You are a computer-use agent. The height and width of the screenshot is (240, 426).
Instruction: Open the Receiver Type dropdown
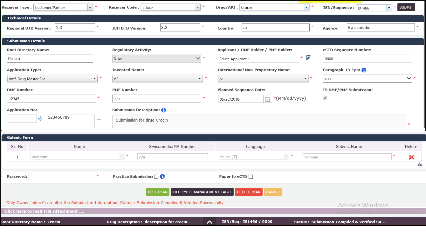coord(90,8)
